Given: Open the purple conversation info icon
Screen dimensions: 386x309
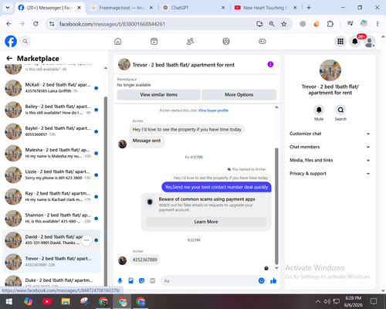Looking at the screenshot, I should click(270, 64).
